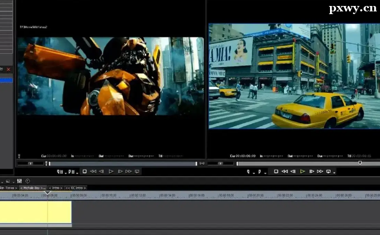Stop playback in the Recorder monitor
The width and height of the screenshot is (380, 235).
pos(276,172)
